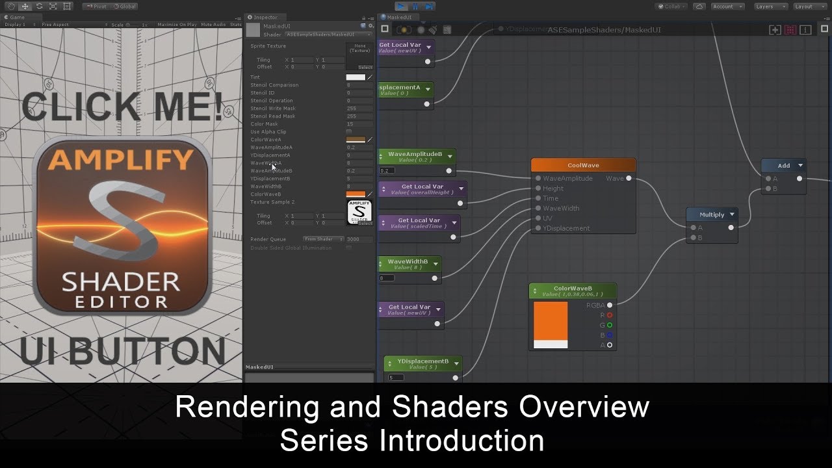
Task: Click the clean unused nodes brush icon
Action: [432, 29]
